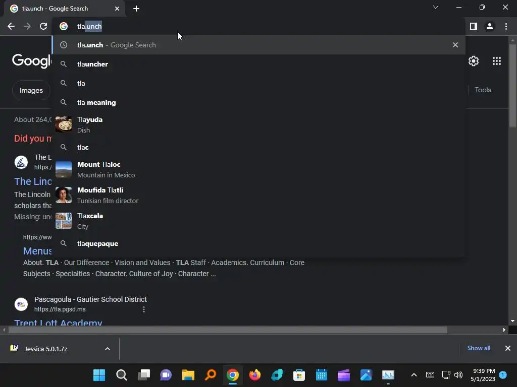Screen dimensions: 517x387
Task: Open the volume control in tray
Action: tap(458, 375)
